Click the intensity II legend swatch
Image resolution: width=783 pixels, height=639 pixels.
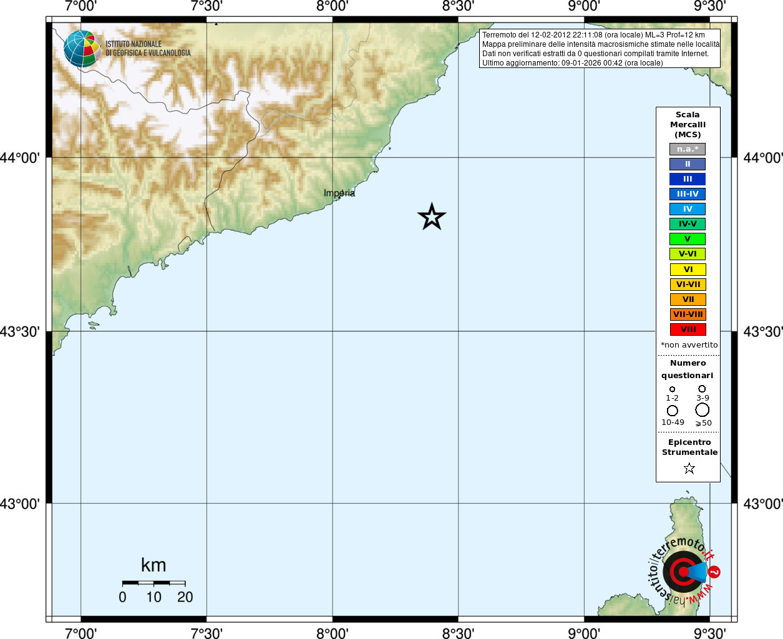(688, 164)
